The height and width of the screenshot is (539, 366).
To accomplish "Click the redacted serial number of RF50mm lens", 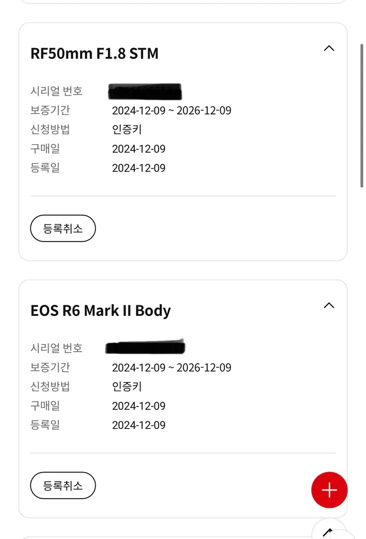I will click(x=145, y=91).
